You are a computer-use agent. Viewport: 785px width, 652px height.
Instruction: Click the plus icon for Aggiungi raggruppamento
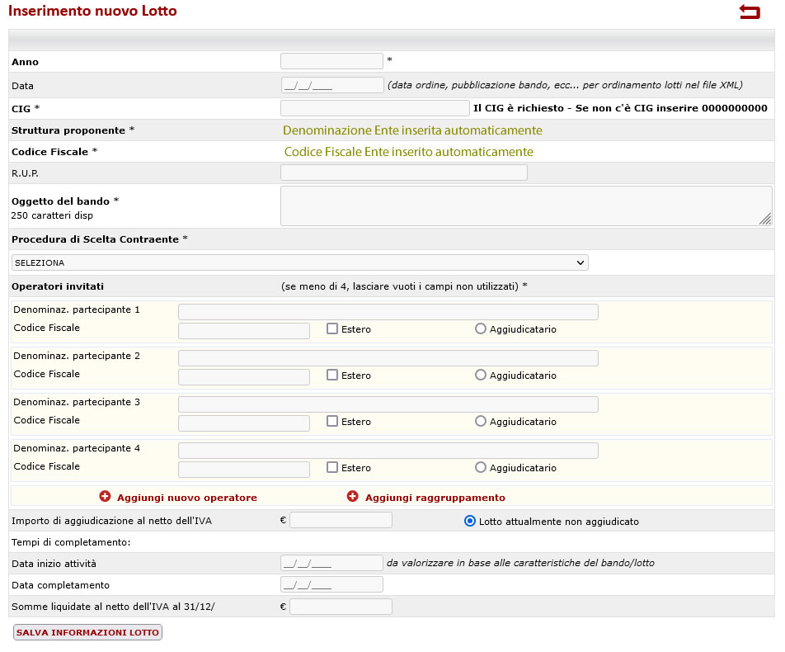pyautogui.click(x=353, y=497)
